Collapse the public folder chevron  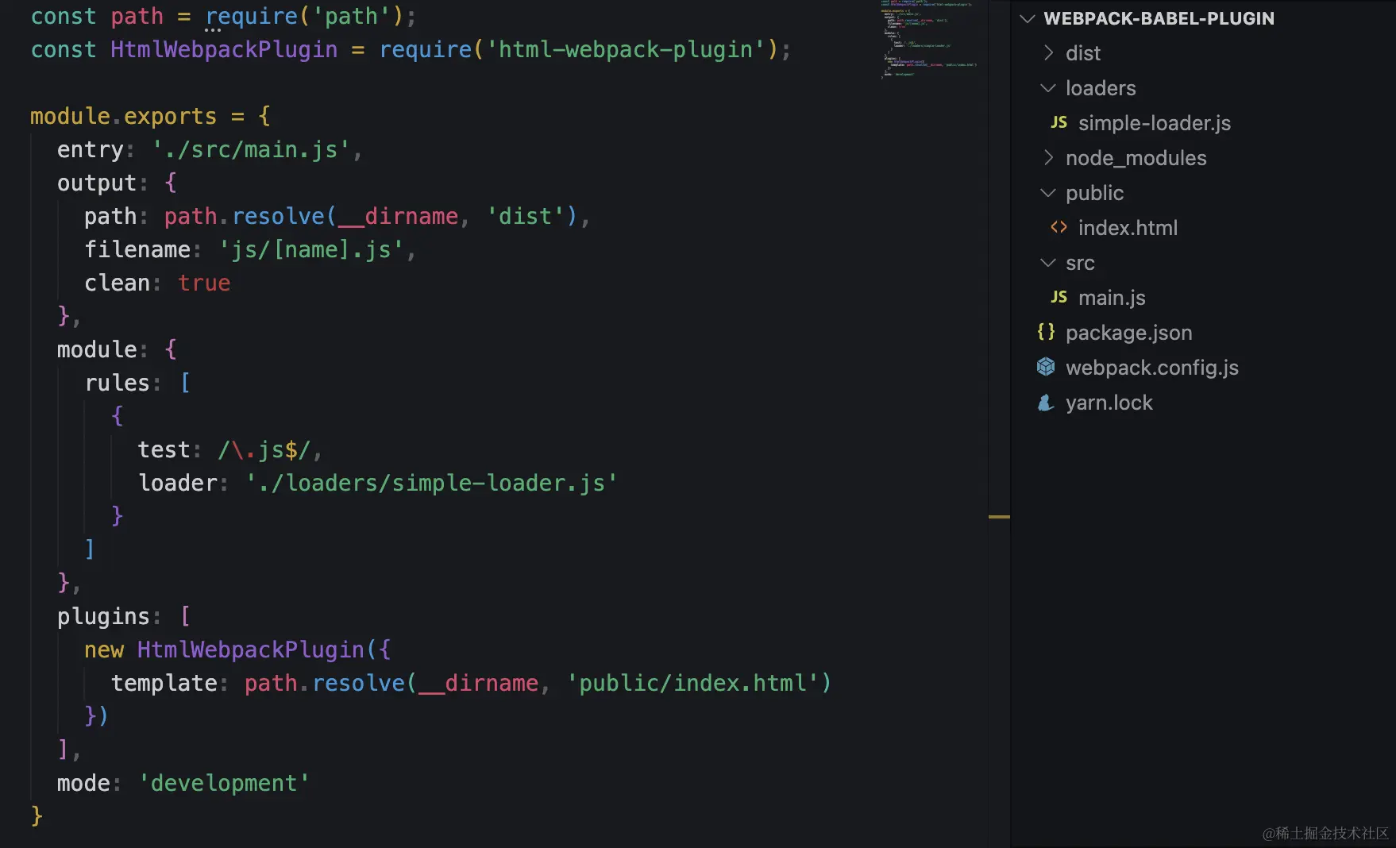coord(1048,193)
